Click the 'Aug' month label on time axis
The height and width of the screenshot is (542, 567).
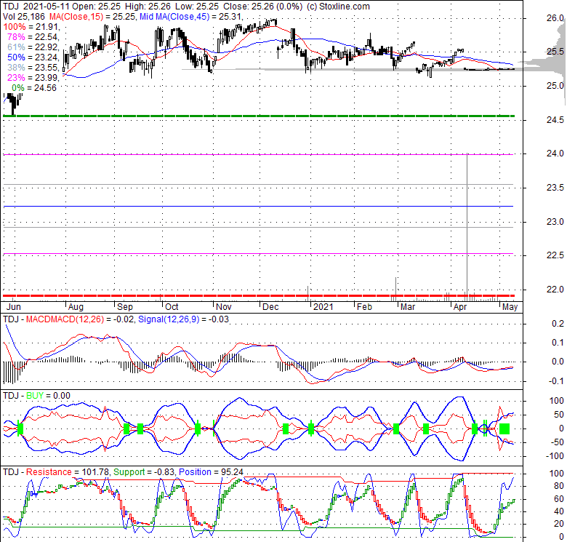(76, 307)
